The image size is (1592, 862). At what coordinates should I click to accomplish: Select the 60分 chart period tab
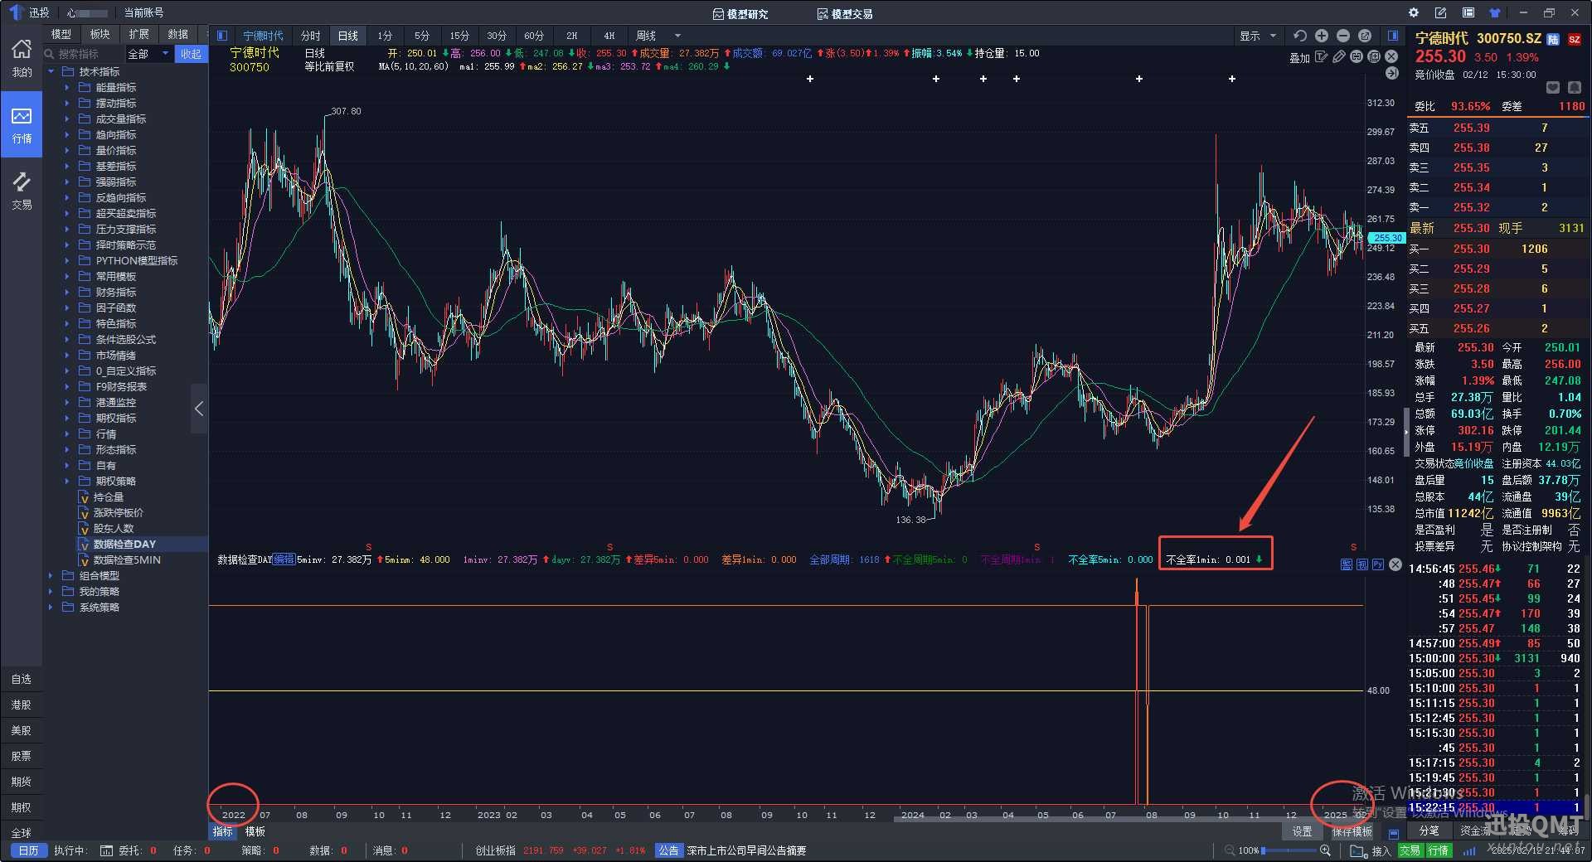[534, 36]
